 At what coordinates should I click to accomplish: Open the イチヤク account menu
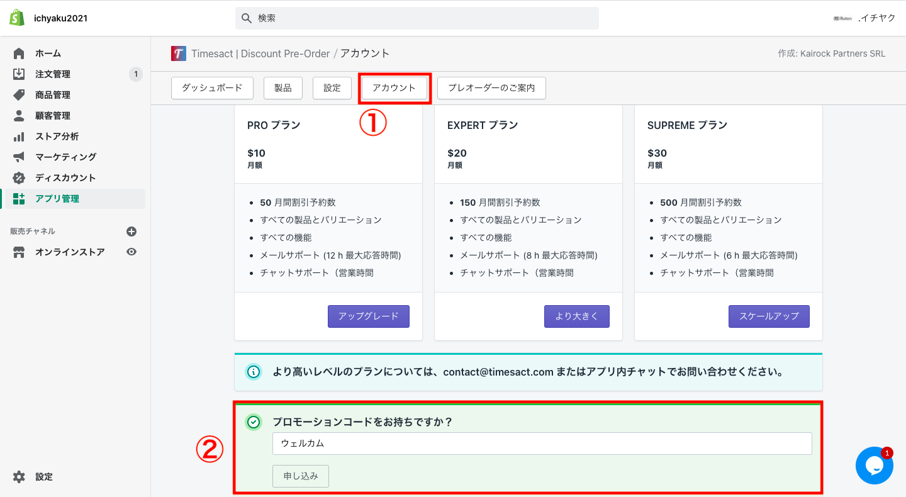pos(864,18)
